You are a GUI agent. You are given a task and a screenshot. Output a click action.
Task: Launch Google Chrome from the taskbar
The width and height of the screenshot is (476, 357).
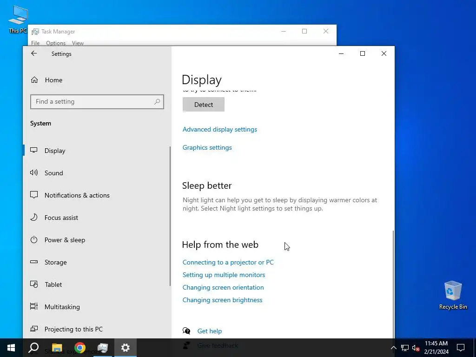point(80,348)
